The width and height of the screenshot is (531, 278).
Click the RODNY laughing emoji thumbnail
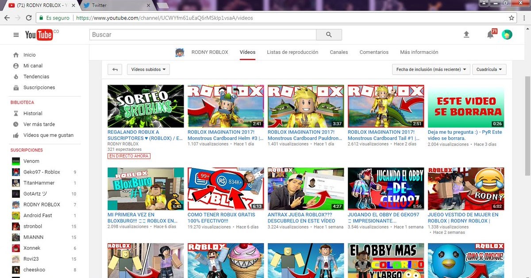[466, 188]
